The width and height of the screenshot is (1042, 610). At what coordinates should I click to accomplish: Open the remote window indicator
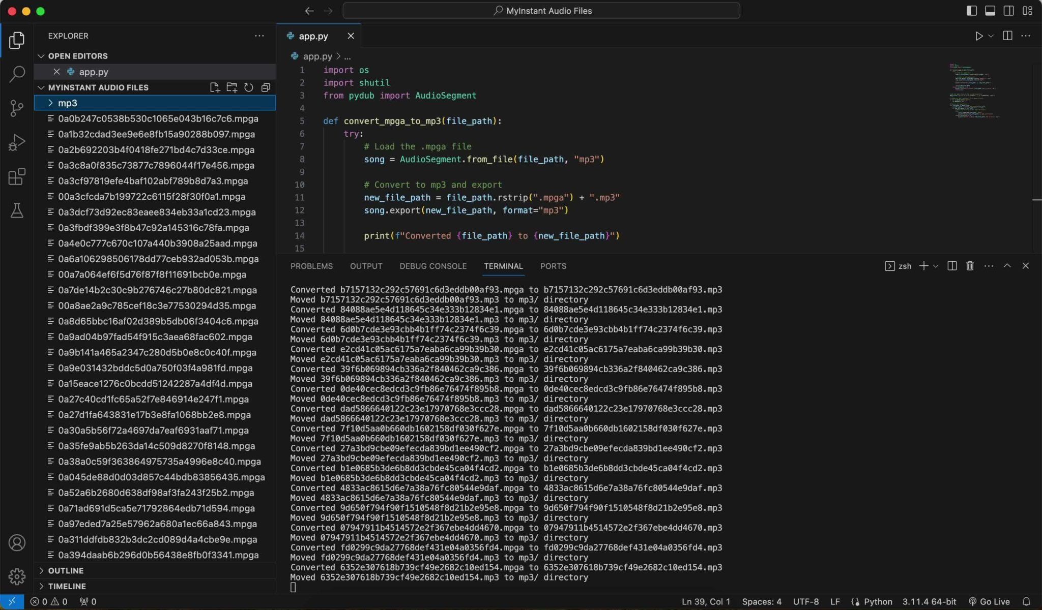(12, 601)
